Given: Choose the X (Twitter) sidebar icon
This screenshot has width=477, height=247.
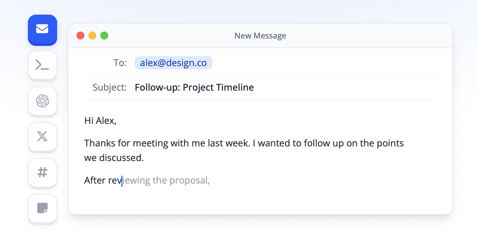Looking at the screenshot, I should pos(43,137).
